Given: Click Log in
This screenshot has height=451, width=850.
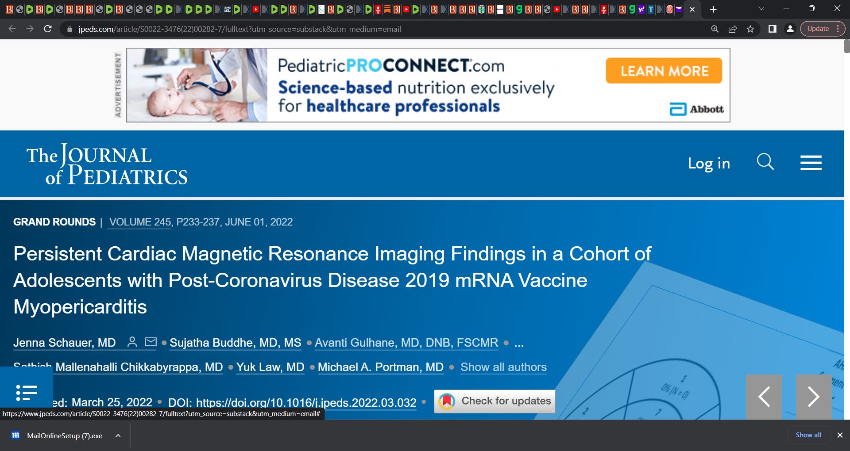Looking at the screenshot, I should pos(709,163).
